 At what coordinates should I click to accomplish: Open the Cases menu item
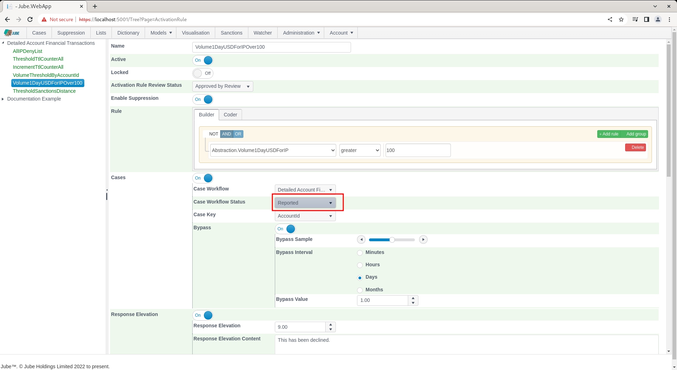pyautogui.click(x=39, y=33)
